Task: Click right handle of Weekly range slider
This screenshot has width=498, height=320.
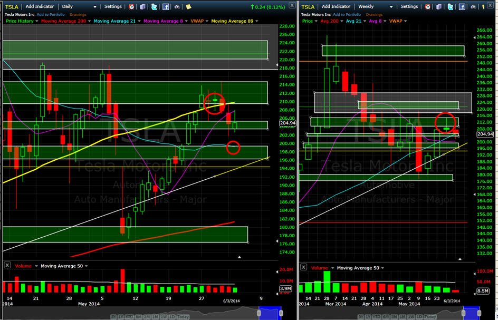Action: click(478, 313)
